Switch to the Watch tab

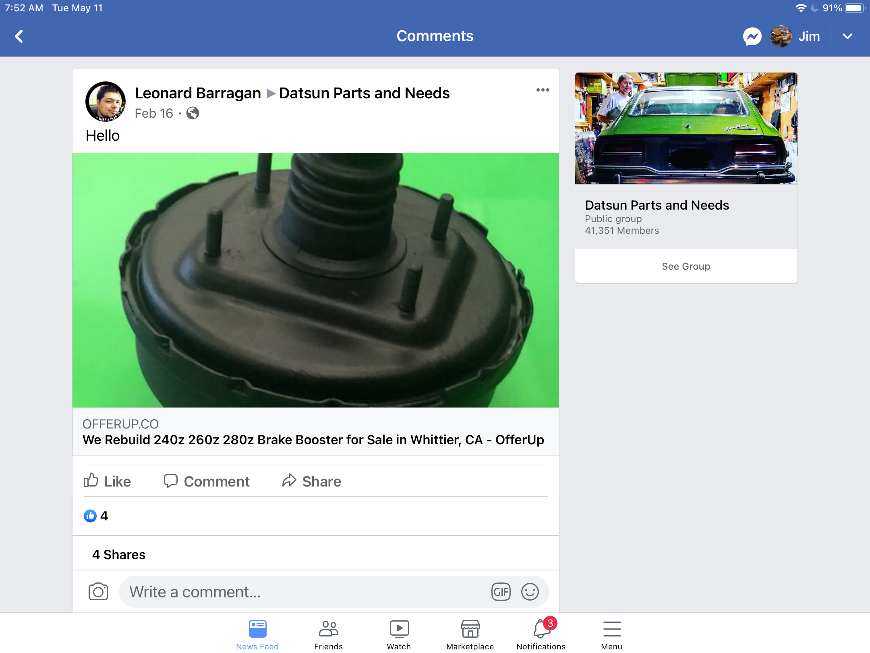pos(399,635)
